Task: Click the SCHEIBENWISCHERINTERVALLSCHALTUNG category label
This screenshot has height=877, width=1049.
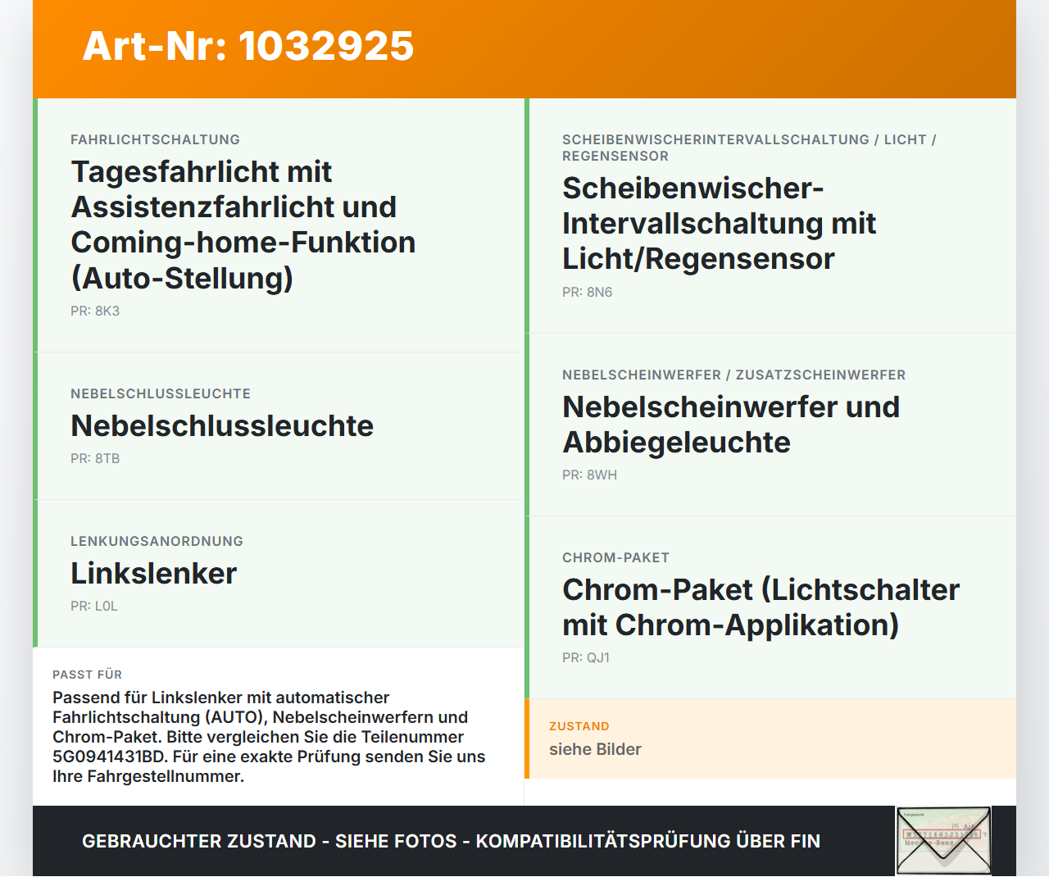Action: tap(749, 148)
